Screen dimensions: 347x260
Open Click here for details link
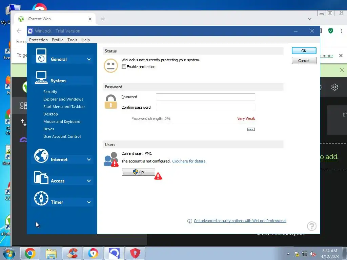tap(189, 161)
